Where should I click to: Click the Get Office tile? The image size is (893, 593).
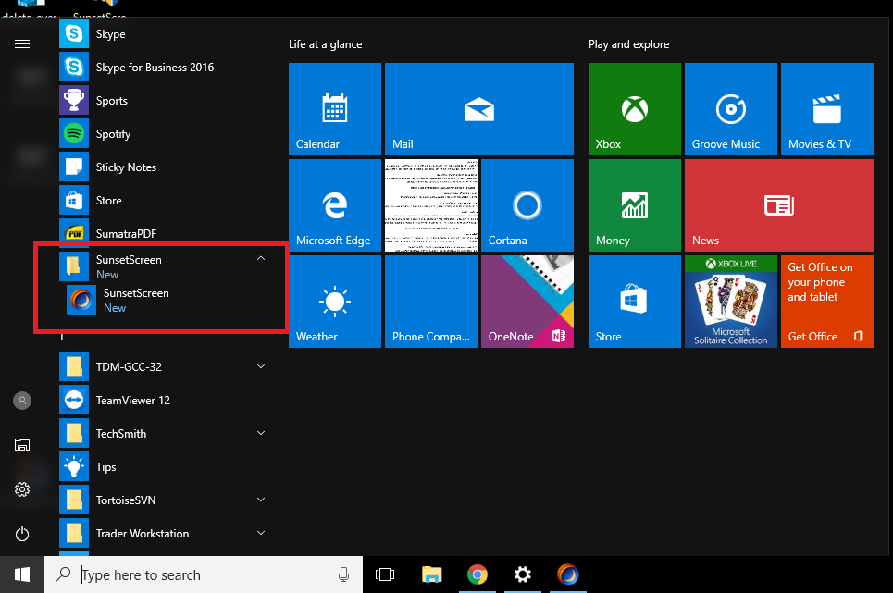pos(827,301)
